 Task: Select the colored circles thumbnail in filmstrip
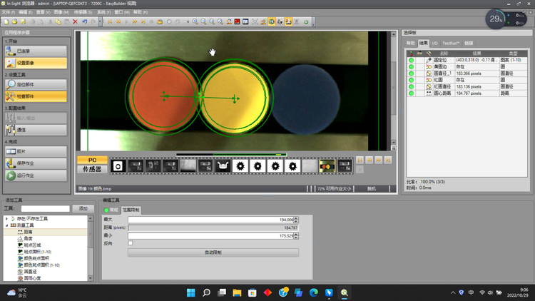click(x=327, y=165)
